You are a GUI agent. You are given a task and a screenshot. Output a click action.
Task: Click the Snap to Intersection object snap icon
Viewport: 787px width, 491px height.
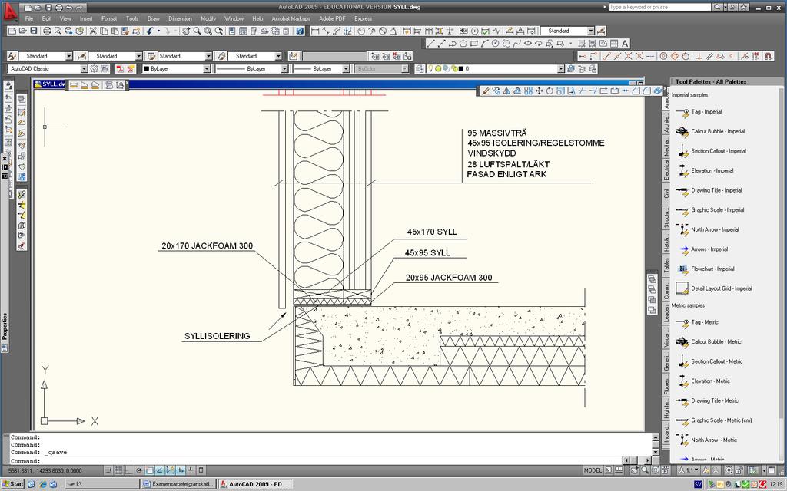pos(628,56)
